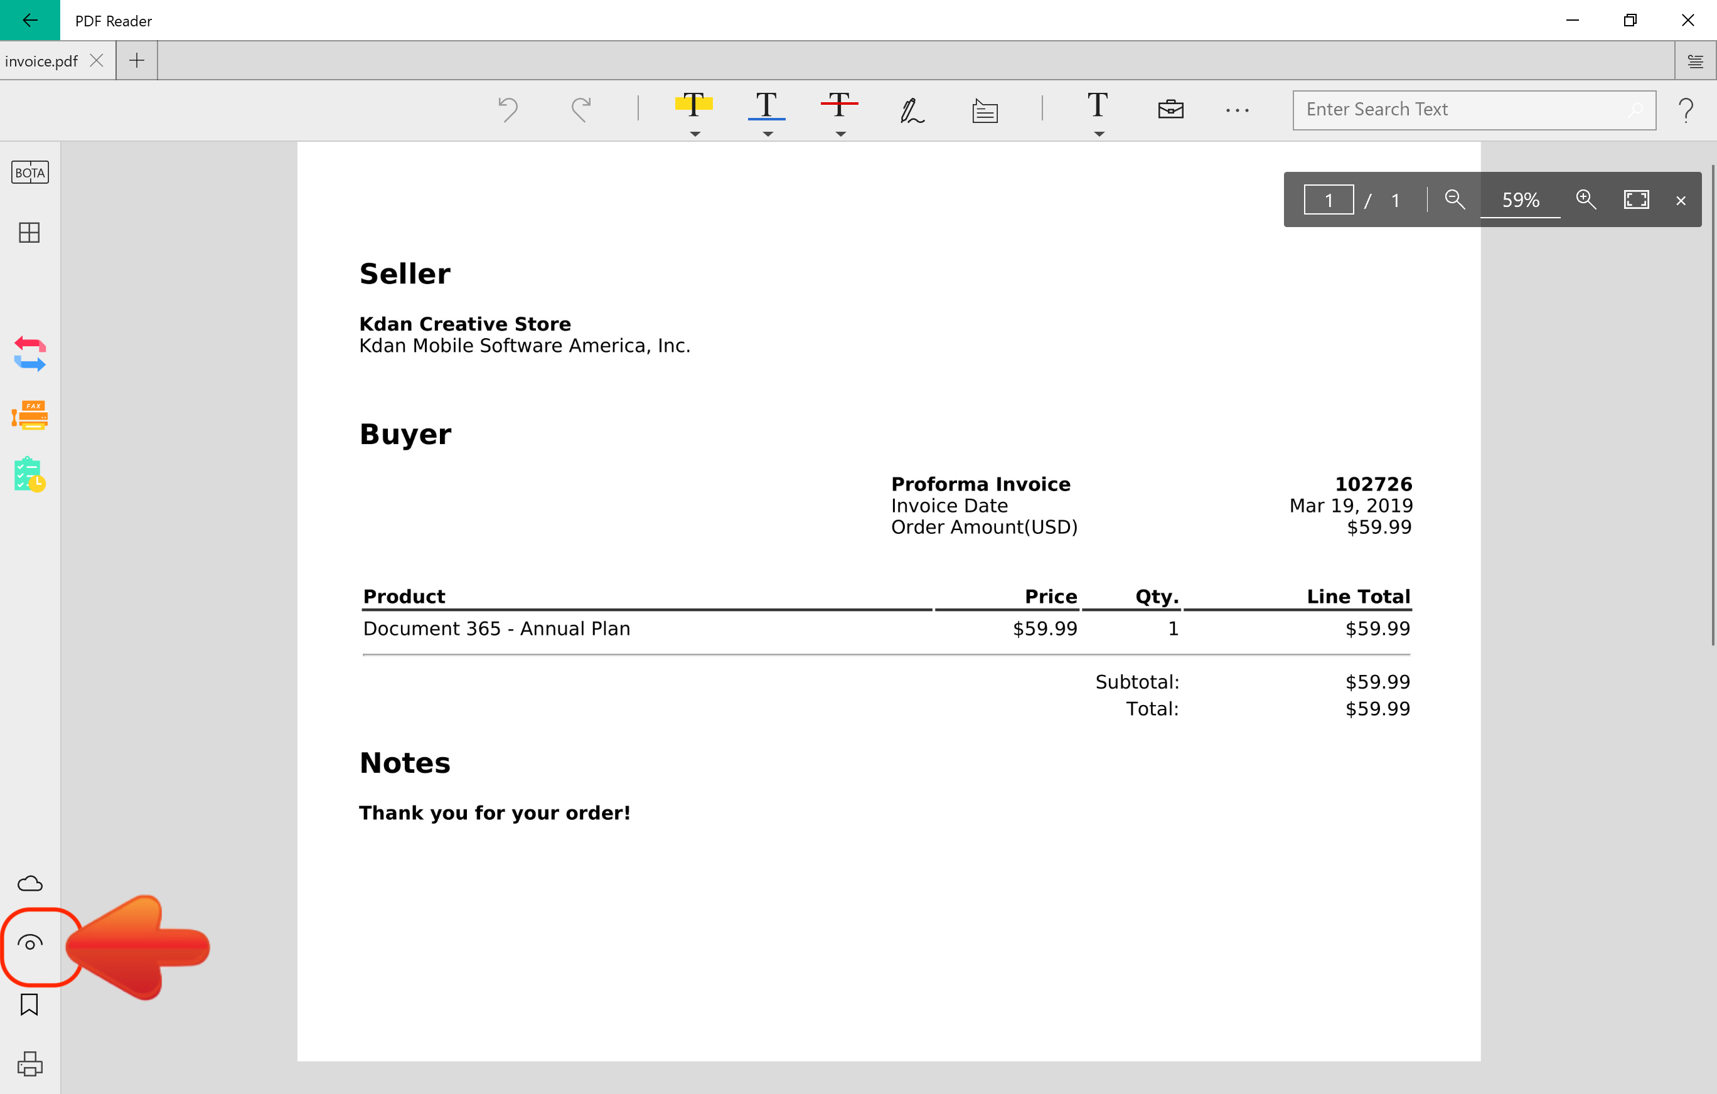Open the toolbox briefcase icon
This screenshot has width=1717, height=1094.
click(1171, 110)
